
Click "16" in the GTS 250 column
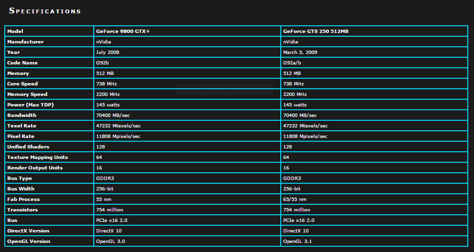tap(286, 168)
